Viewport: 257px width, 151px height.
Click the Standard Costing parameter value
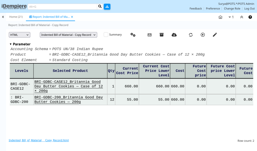[x=70, y=60]
